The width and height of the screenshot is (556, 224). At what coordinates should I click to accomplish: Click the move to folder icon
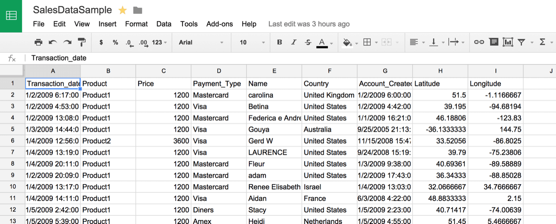(x=137, y=10)
